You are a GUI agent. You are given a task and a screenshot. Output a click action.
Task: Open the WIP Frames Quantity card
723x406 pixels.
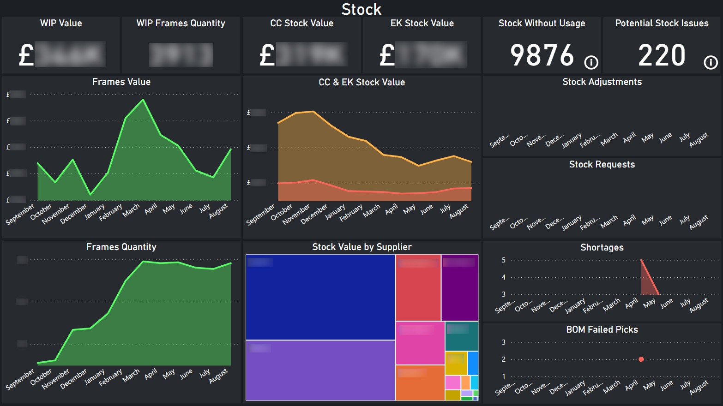tap(181, 45)
